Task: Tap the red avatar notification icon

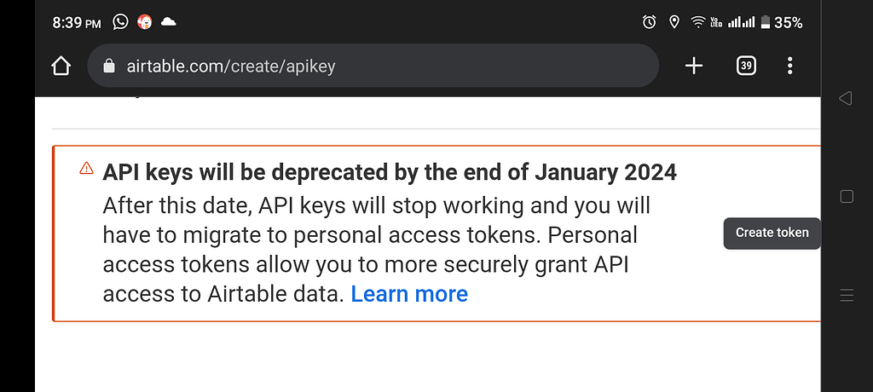Action: pos(145,22)
